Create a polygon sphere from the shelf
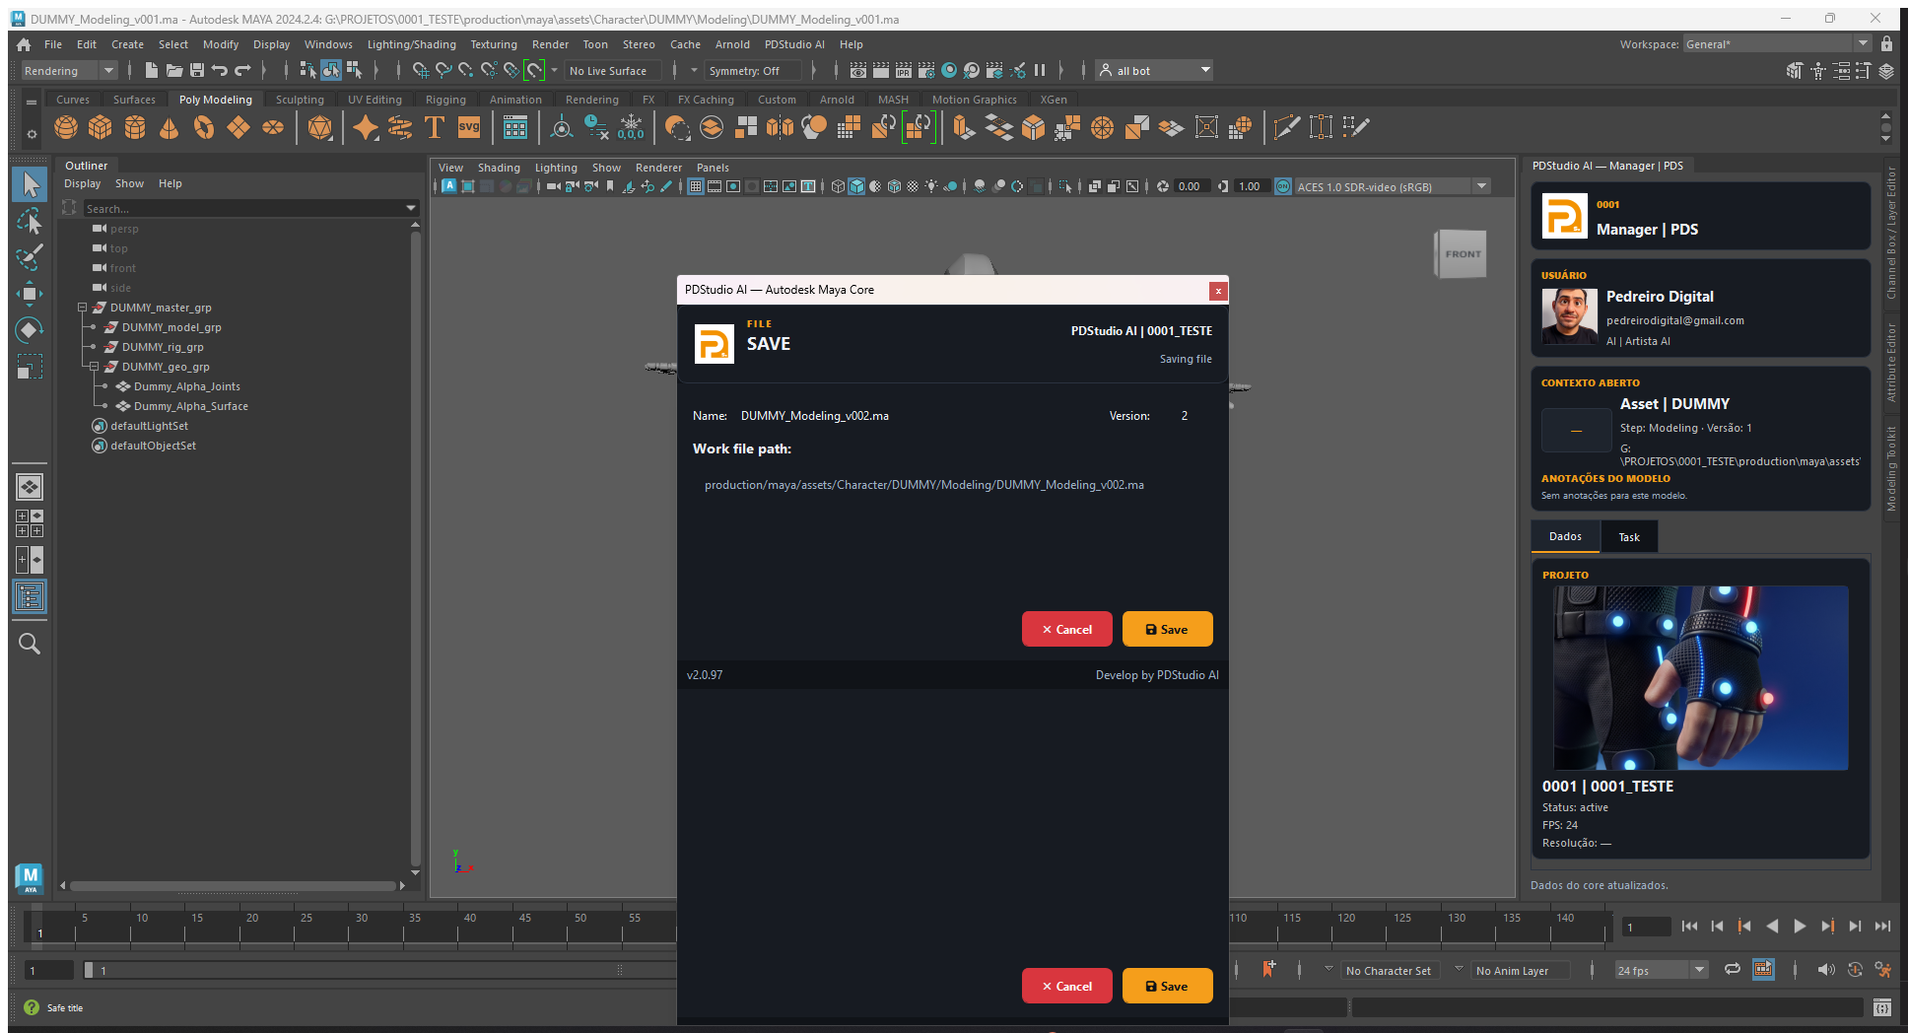Viewport: 1908px width, 1033px height. click(x=66, y=127)
